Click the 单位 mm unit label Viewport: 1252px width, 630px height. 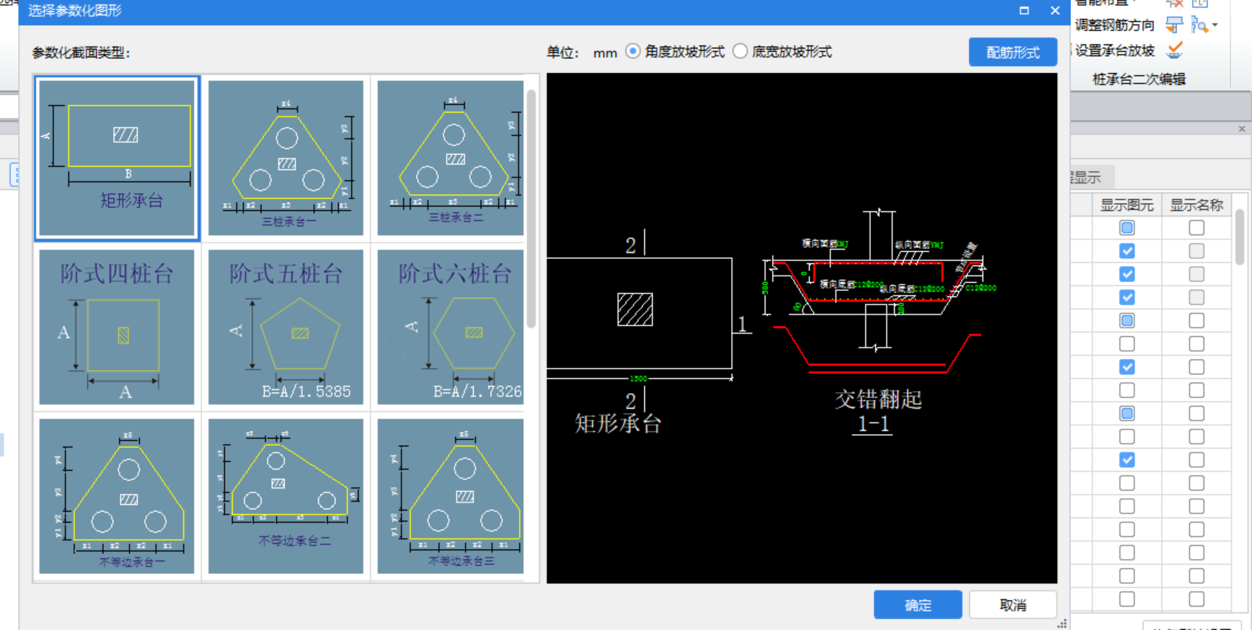[x=581, y=52]
